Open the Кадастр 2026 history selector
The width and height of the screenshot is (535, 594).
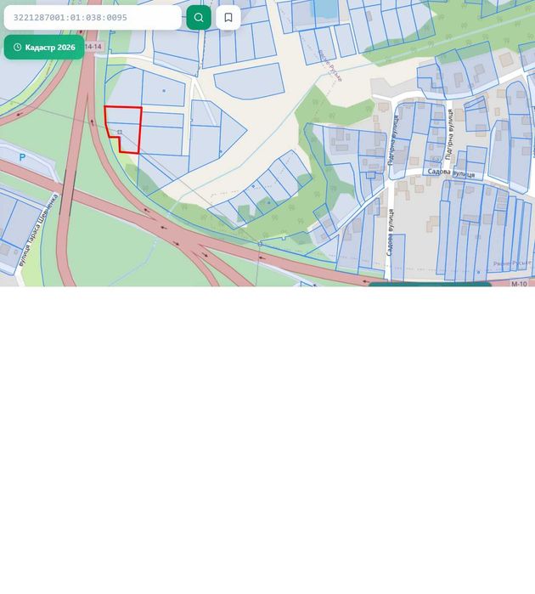point(44,48)
